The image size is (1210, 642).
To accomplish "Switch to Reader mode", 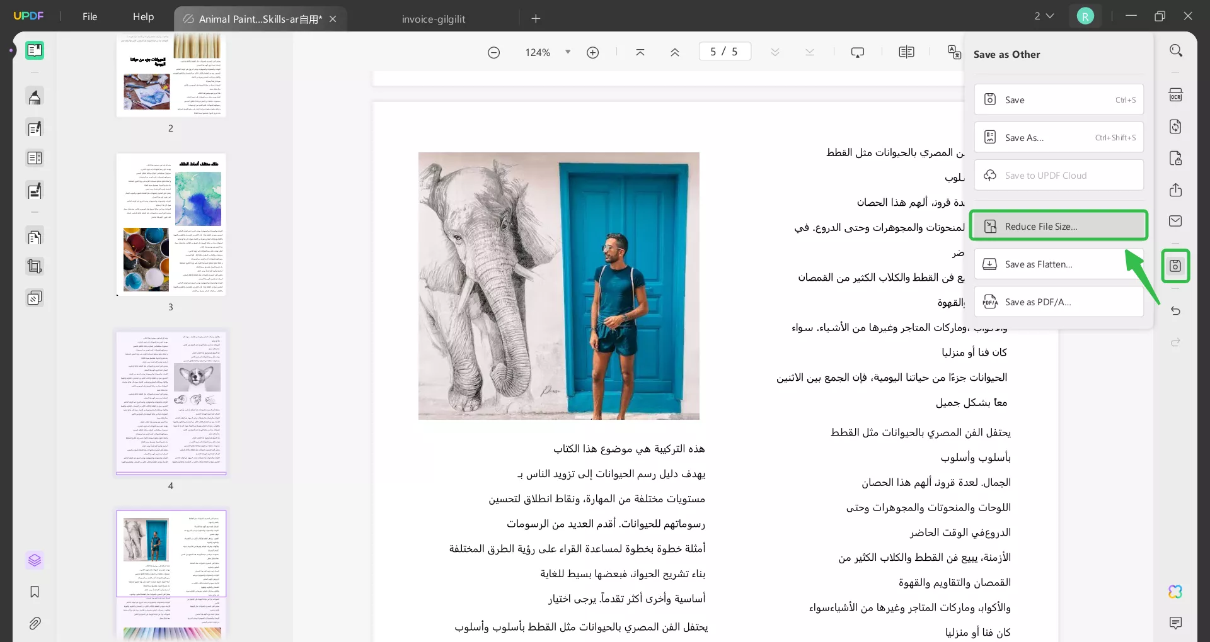I will pyautogui.click(x=35, y=50).
